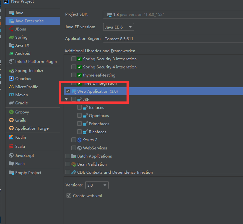The image size is (243, 224).
Task: Tick the Struts 2 checkbox
Action: 74,140
